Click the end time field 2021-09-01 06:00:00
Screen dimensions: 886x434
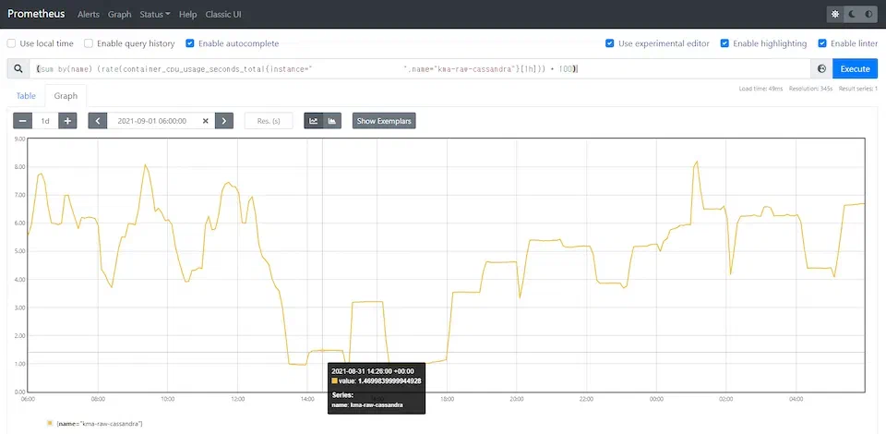click(x=152, y=121)
